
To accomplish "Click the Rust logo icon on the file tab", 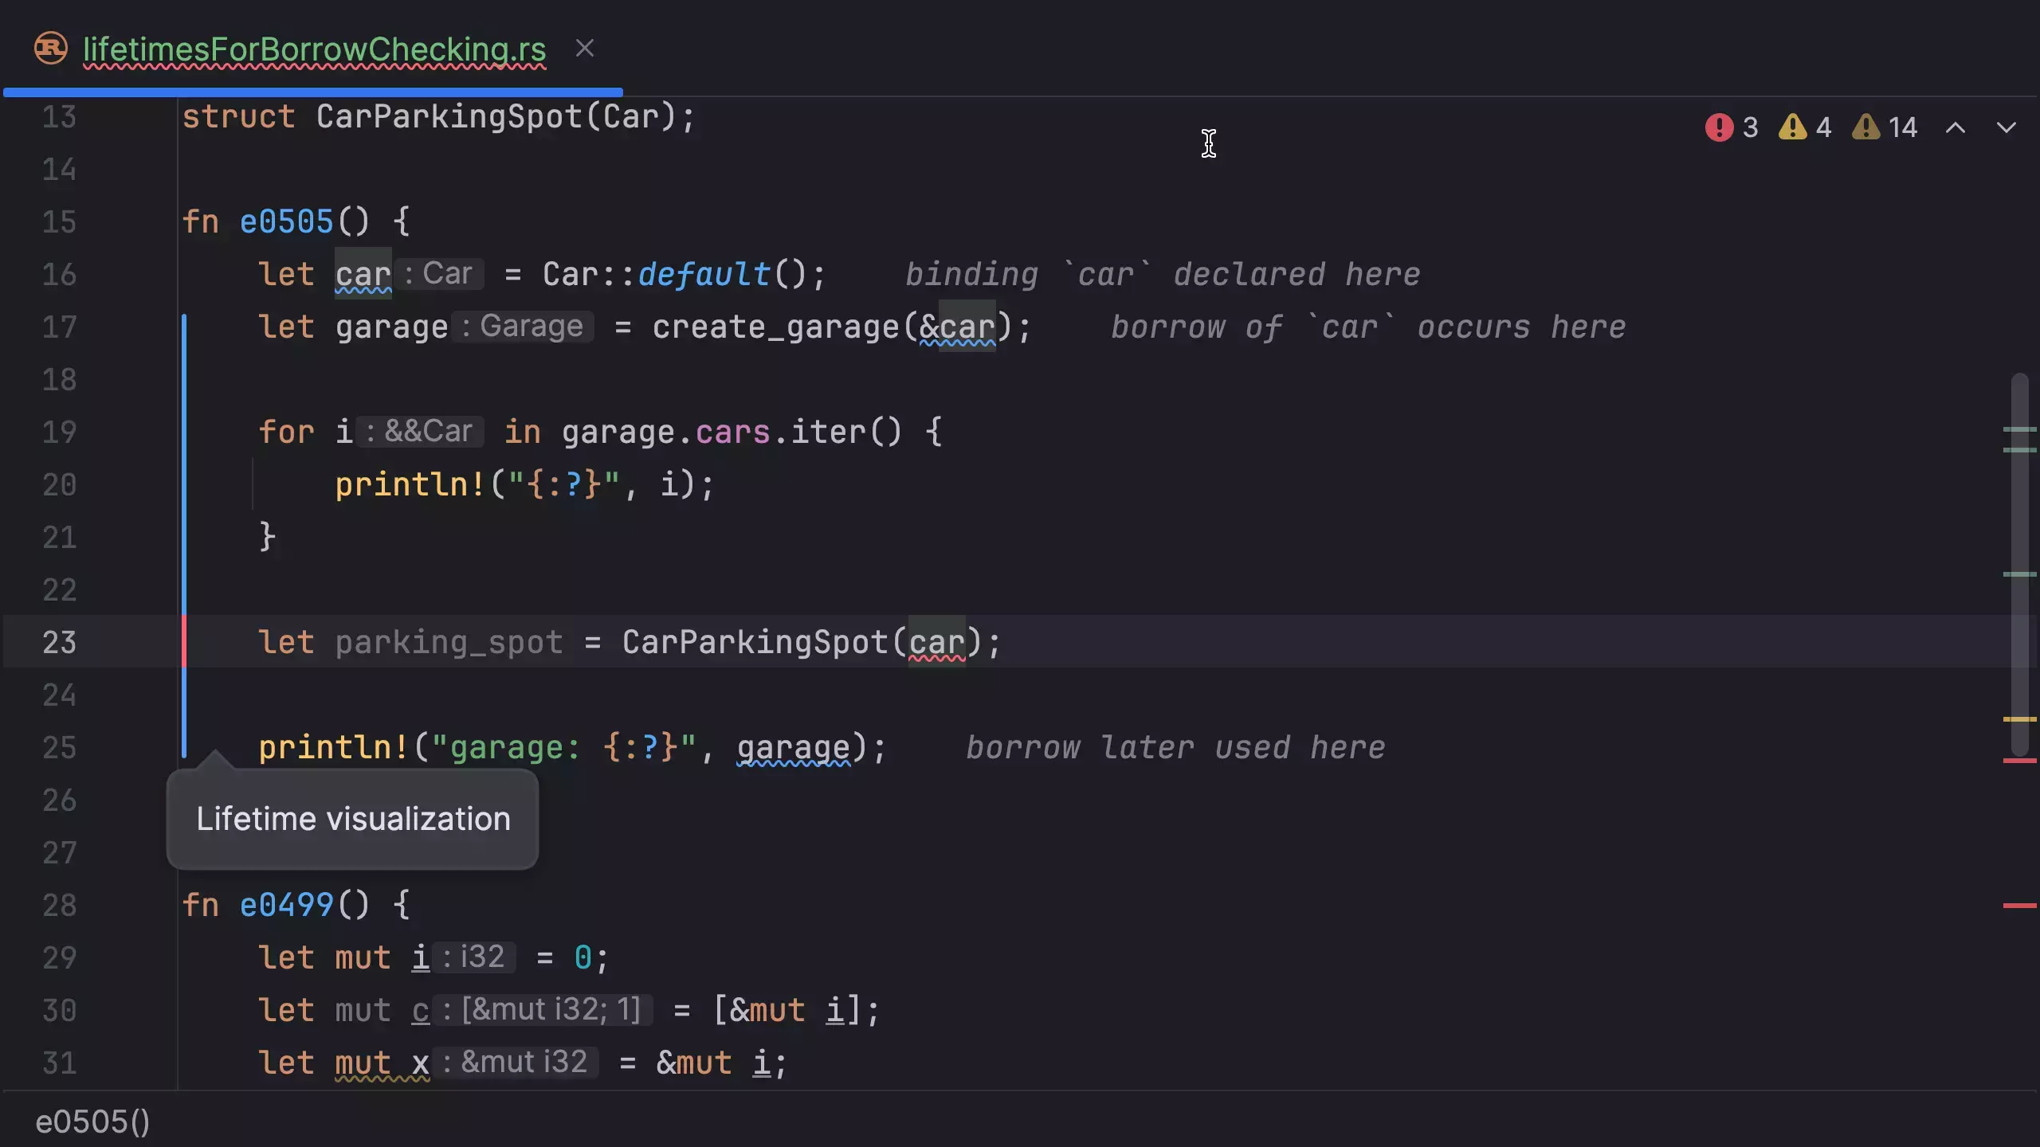I will click(x=49, y=48).
